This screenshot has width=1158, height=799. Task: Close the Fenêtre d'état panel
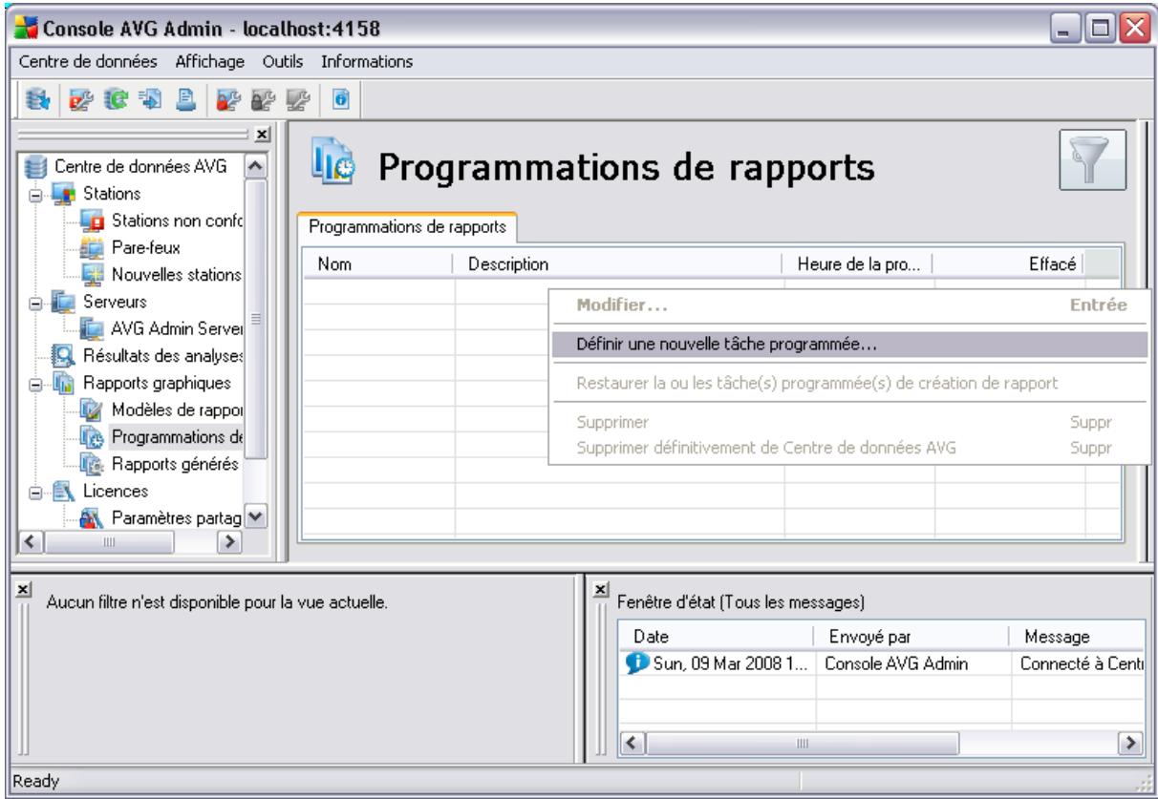click(599, 591)
